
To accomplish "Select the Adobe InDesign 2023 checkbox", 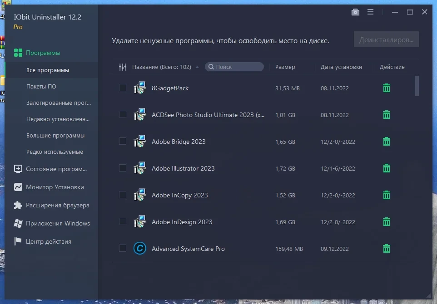I will point(123,221).
